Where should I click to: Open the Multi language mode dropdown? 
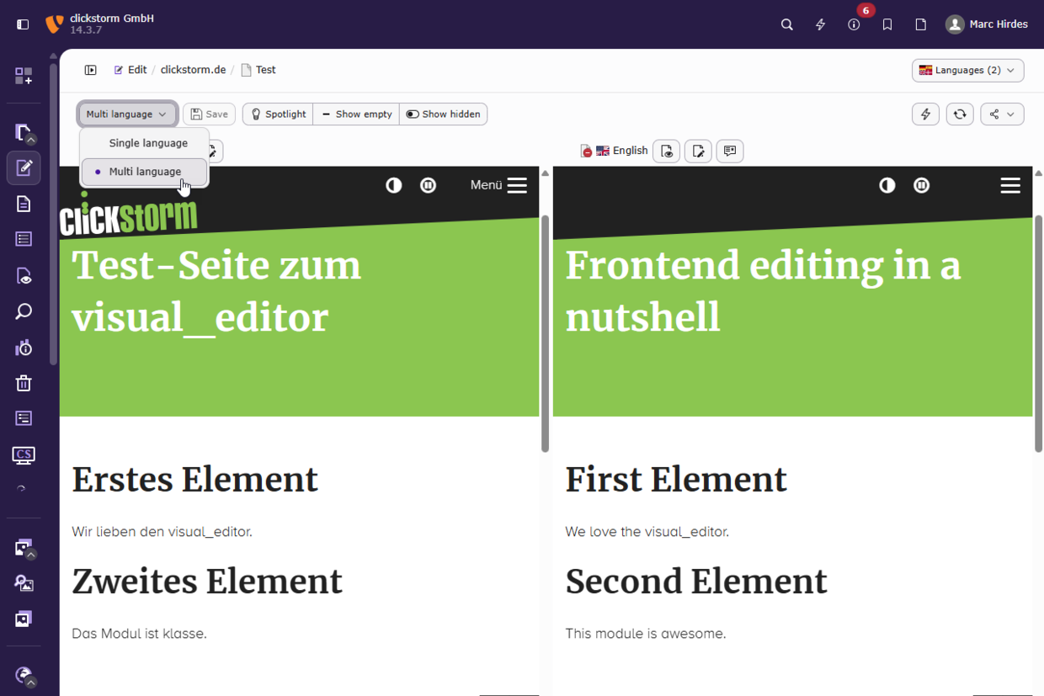(127, 114)
